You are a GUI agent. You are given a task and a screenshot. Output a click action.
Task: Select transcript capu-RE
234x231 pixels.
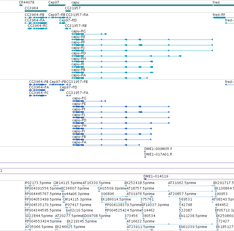pos(142,40)
